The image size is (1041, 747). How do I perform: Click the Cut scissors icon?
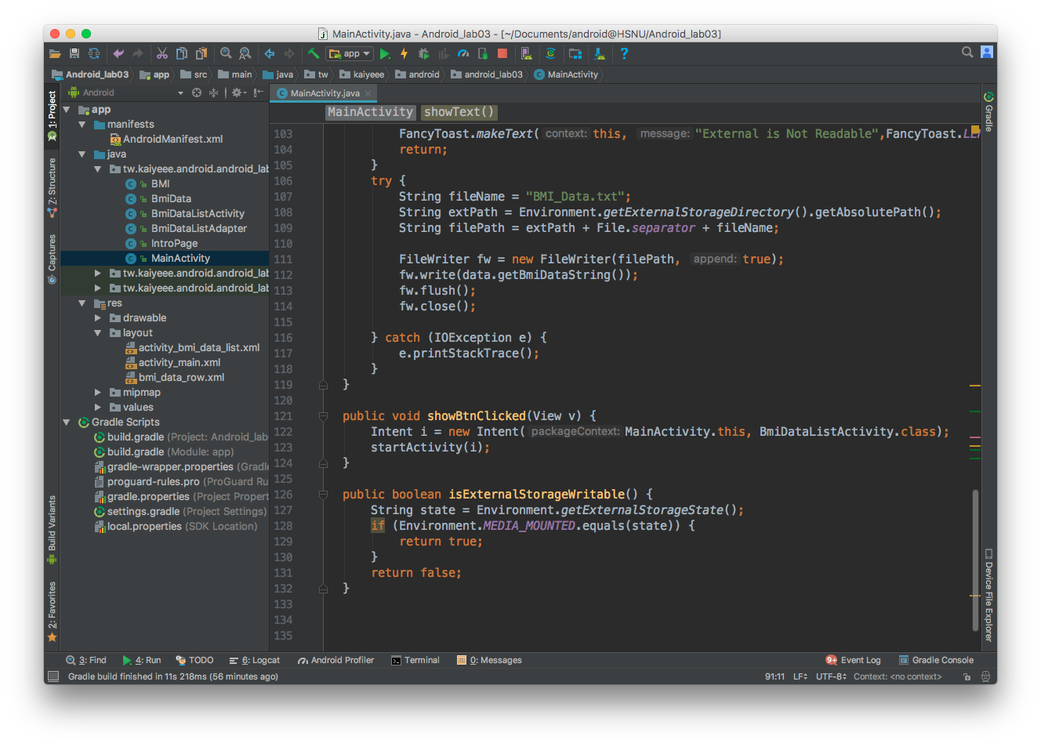[x=162, y=53]
